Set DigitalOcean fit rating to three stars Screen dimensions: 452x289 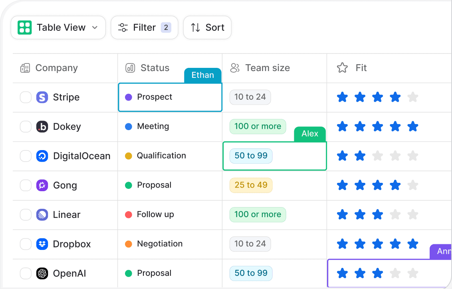[378, 156]
